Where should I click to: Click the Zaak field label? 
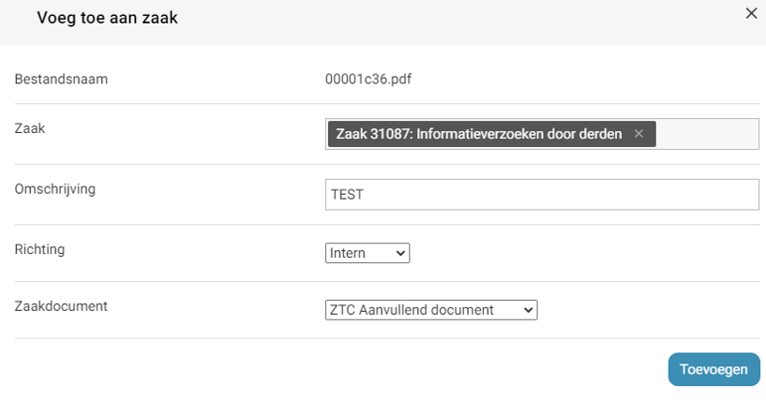(30, 128)
